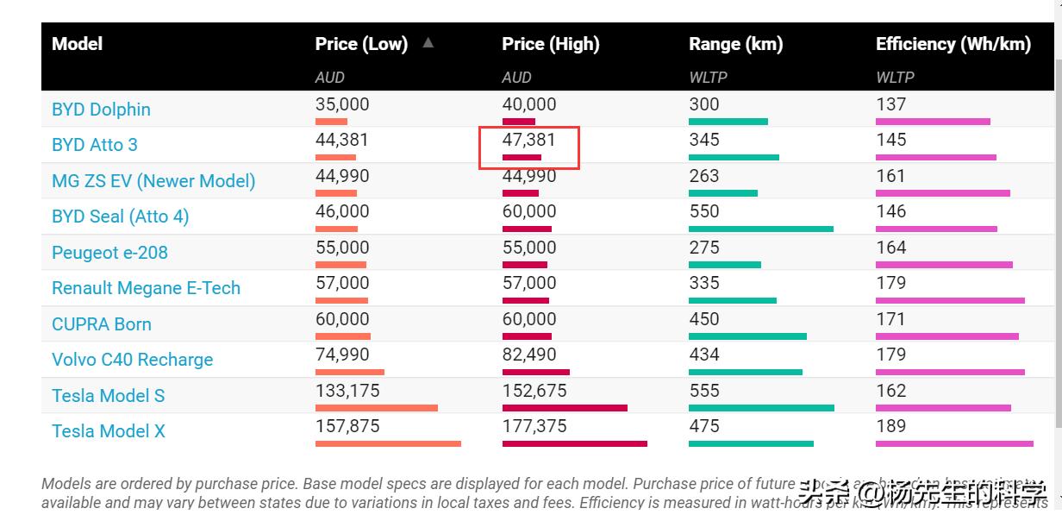Sort by Efficiency (Wh/km) column header
The width and height of the screenshot is (1062, 521).
[953, 44]
